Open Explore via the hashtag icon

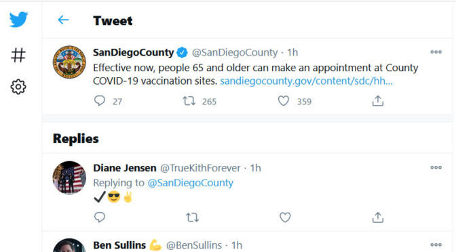(18, 55)
